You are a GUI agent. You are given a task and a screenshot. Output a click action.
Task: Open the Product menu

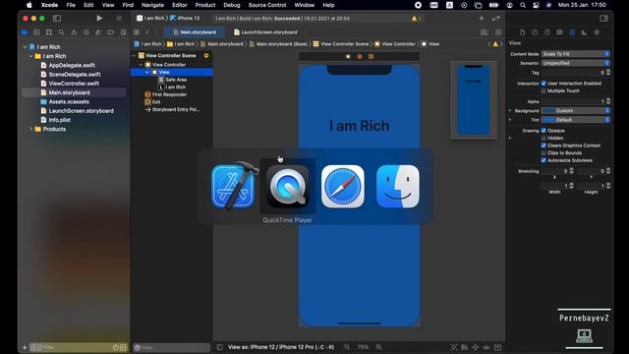tap(205, 5)
